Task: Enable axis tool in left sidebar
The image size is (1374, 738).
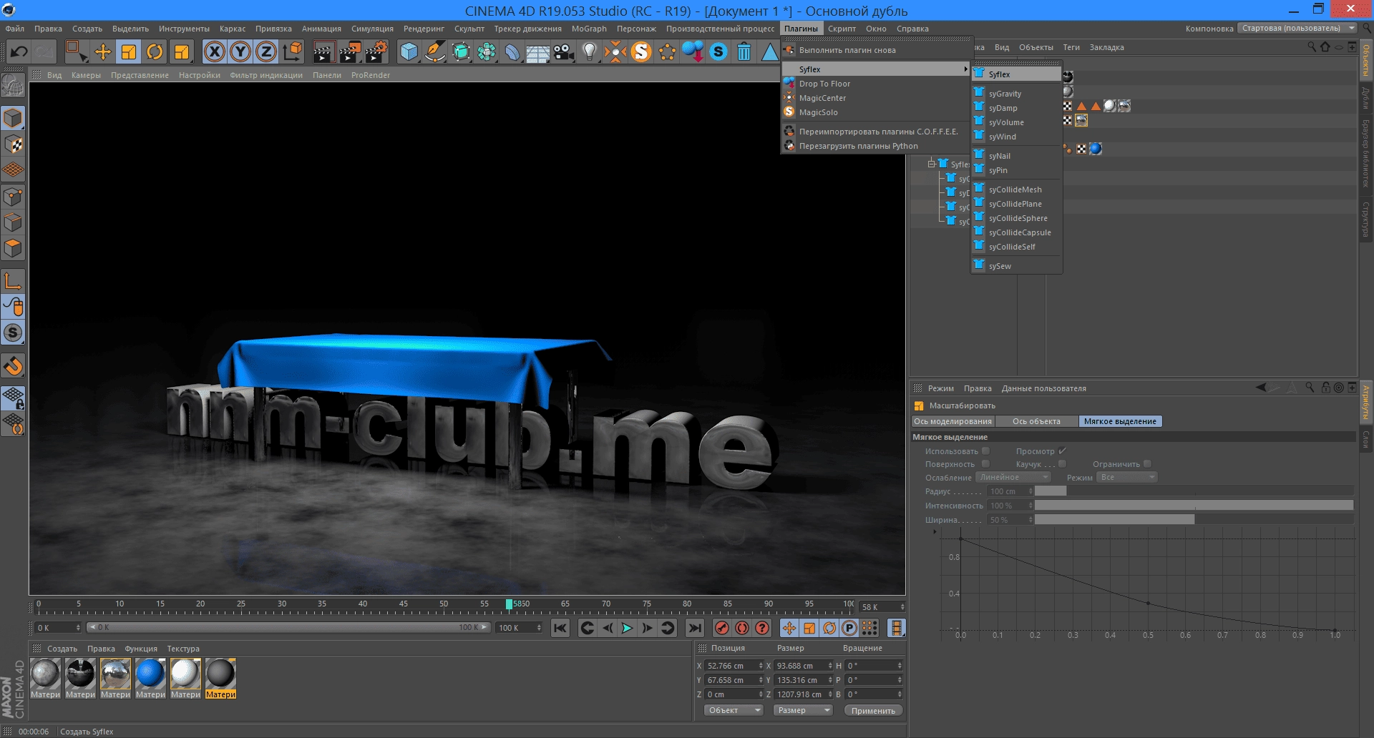Action: click(13, 281)
